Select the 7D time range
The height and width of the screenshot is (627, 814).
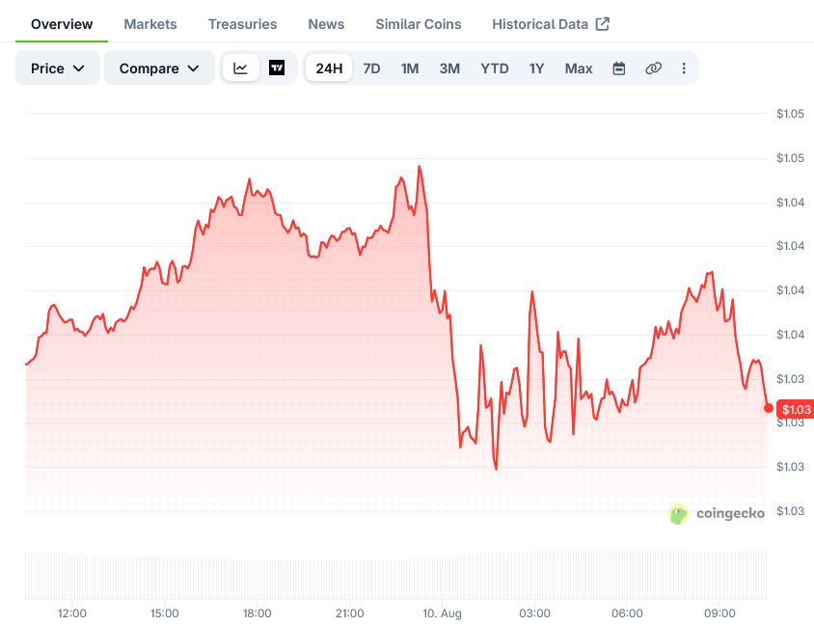371,68
